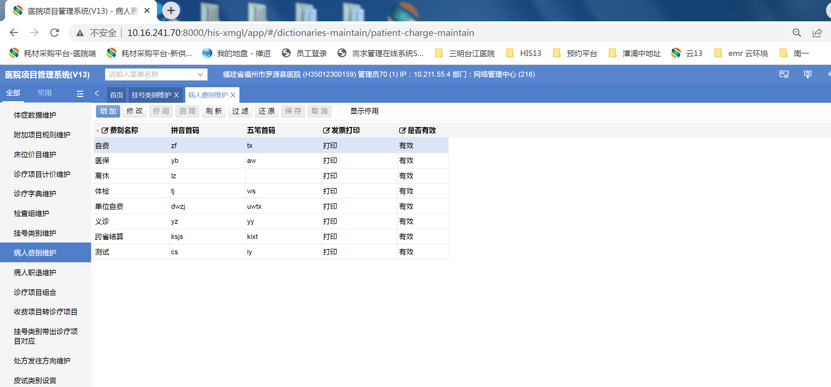Switch to the 常用 menu tab

tap(45, 93)
